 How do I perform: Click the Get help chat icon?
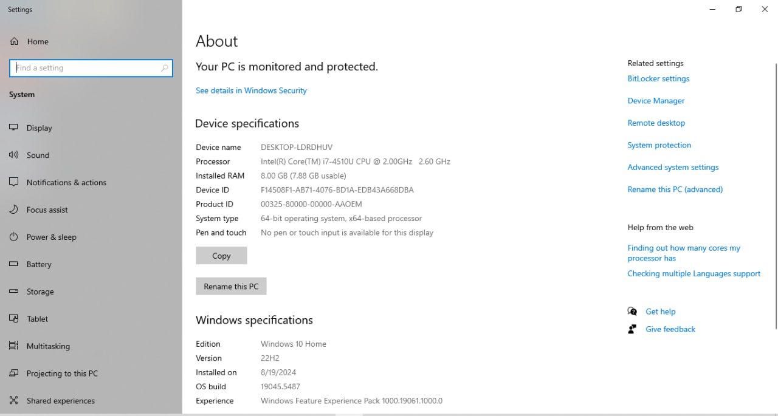632,312
